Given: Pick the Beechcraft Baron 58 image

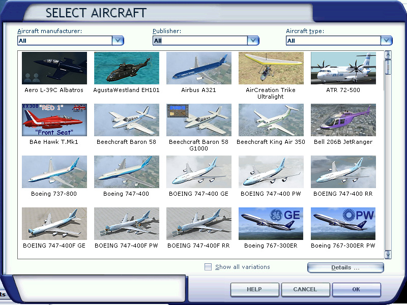Looking at the screenshot, I should point(126,120).
